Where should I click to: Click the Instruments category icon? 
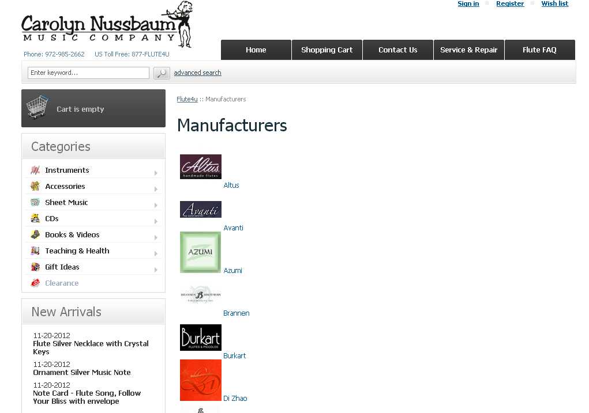click(35, 170)
